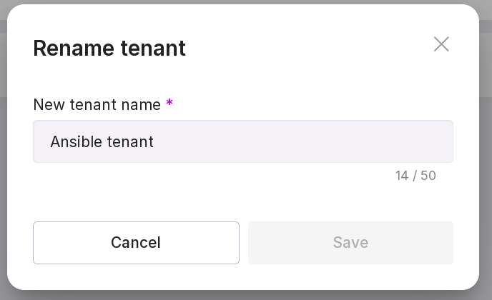Image resolution: width=492 pixels, height=300 pixels.
Task: Click the number "14" in the counter
Action: click(402, 176)
